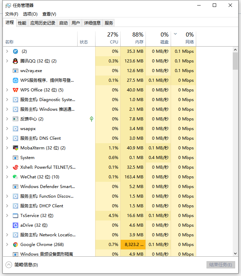Open the 文件(F) menu
This screenshot has height=276, width=241.
pos(12,14)
